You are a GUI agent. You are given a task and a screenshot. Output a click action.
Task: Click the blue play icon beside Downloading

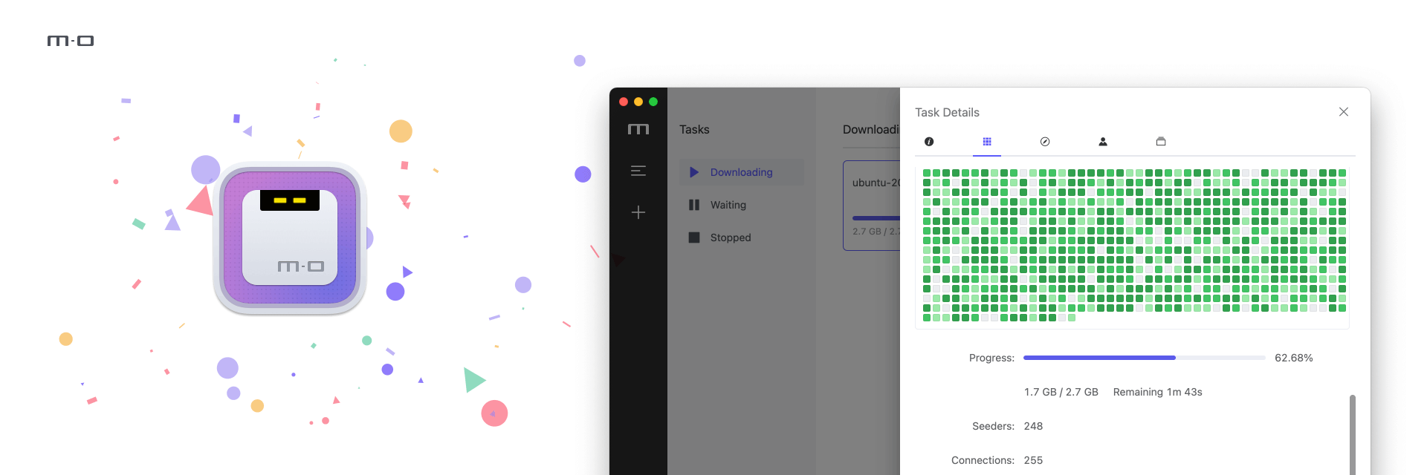[x=694, y=172]
